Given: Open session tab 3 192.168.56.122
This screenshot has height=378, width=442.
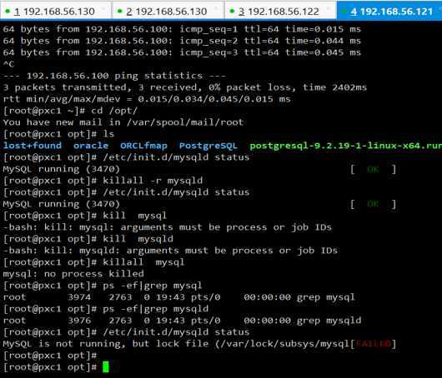Looking at the screenshot, I should point(280,12).
